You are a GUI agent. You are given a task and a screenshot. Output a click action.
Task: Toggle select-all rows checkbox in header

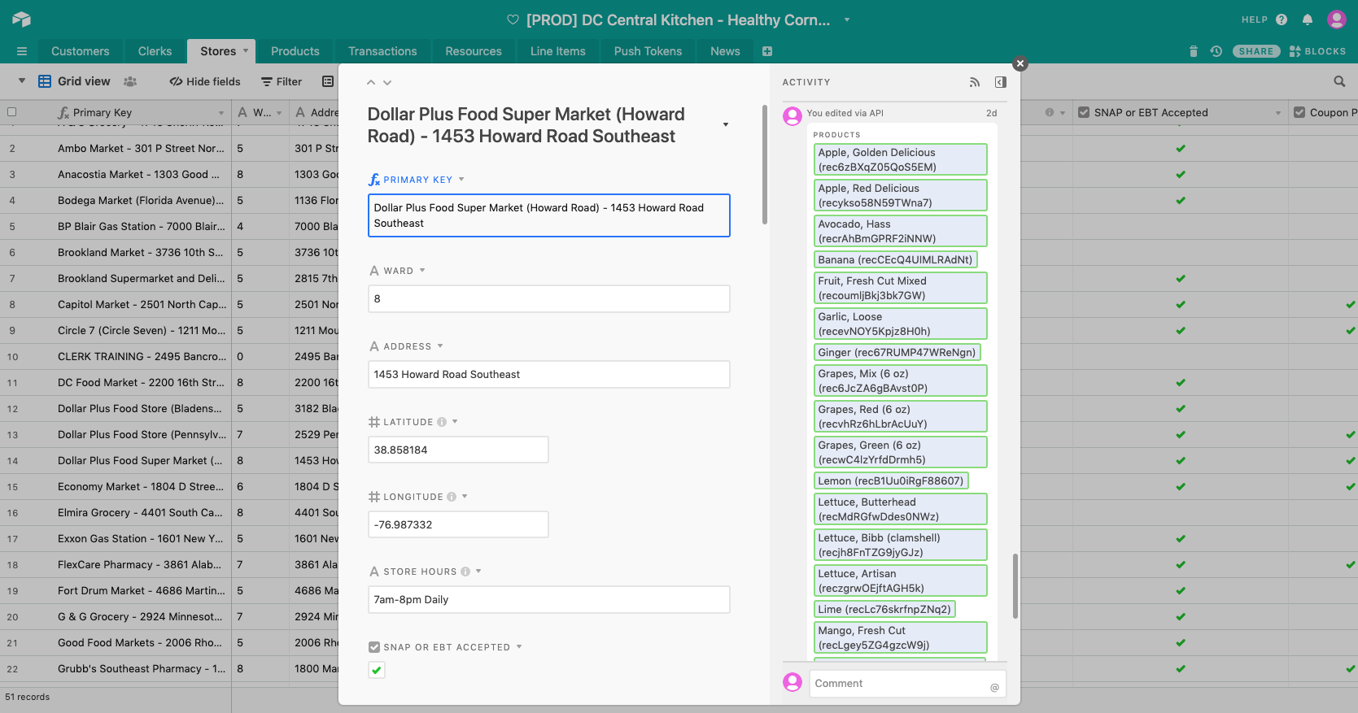[11, 112]
